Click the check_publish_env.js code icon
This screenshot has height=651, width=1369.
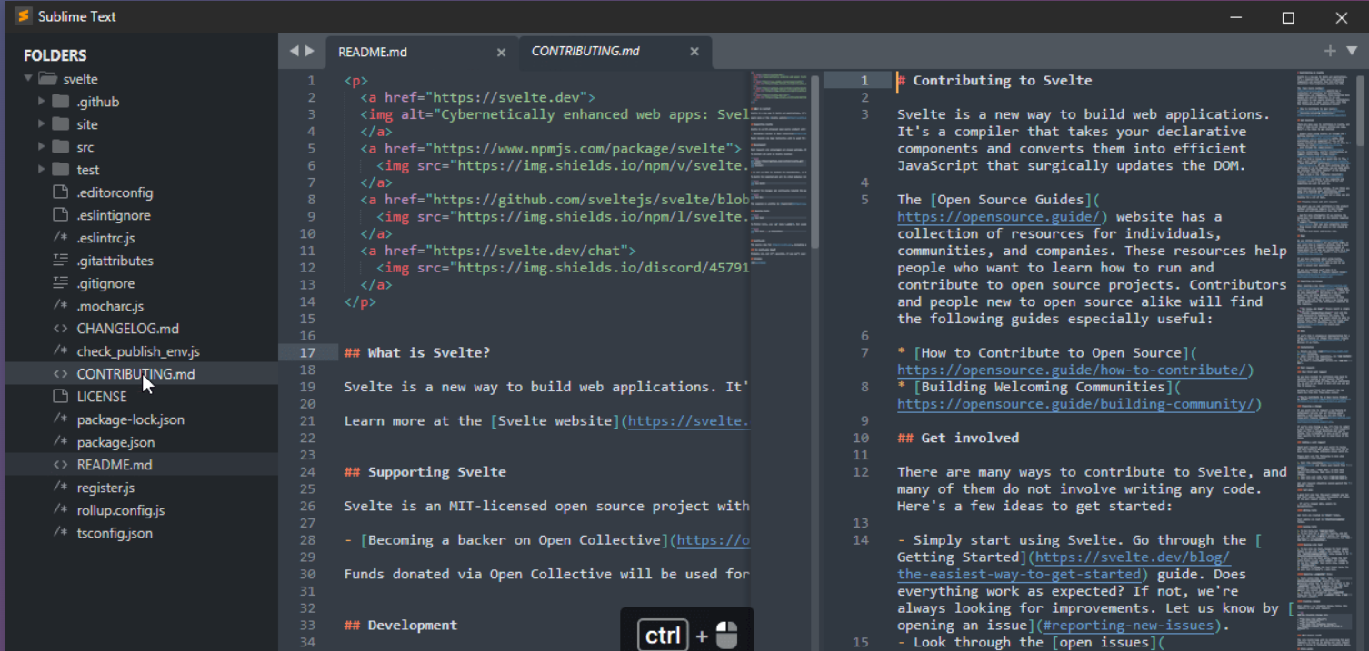pyautogui.click(x=61, y=351)
